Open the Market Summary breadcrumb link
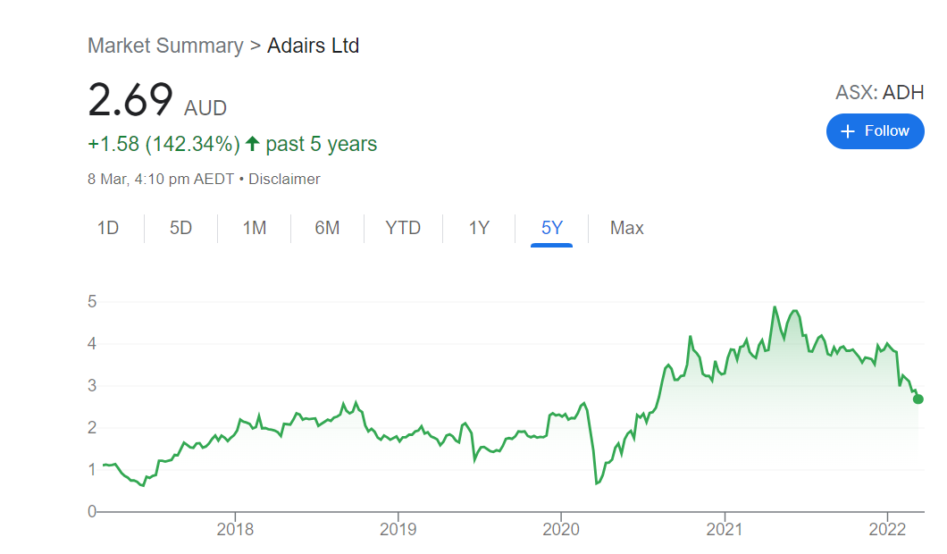Image resolution: width=947 pixels, height=554 pixels. 165,46
